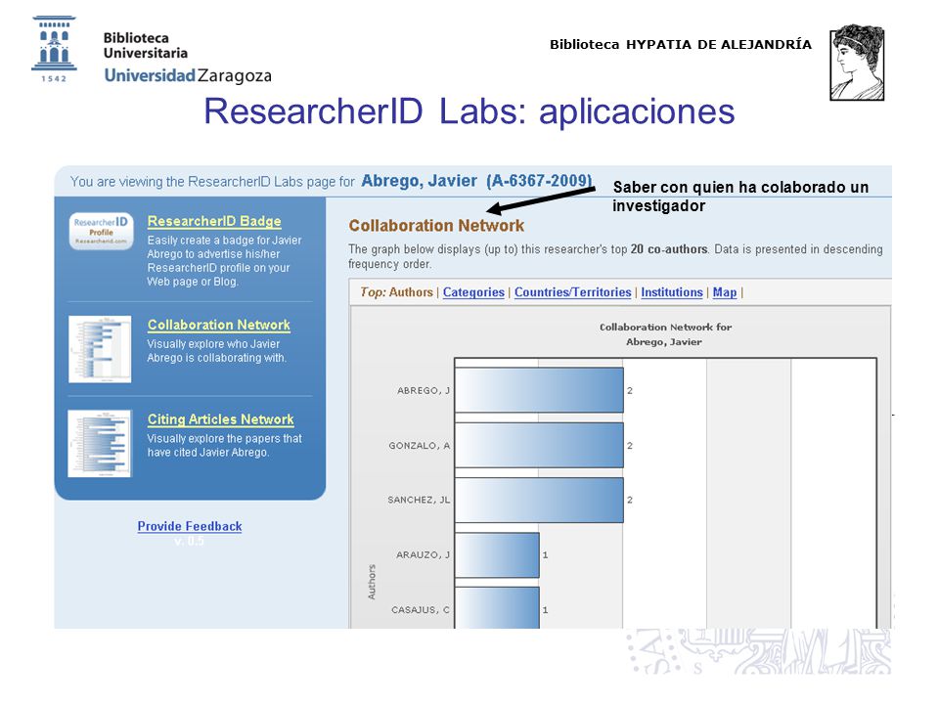The height and width of the screenshot is (704, 939).
Task: Click the ABREGO, J bar in chart
Action: pyautogui.click(x=539, y=390)
